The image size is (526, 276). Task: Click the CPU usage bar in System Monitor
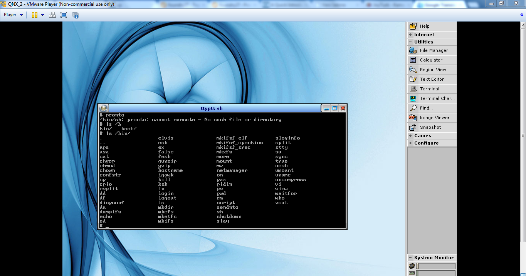click(x=435, y=266)
